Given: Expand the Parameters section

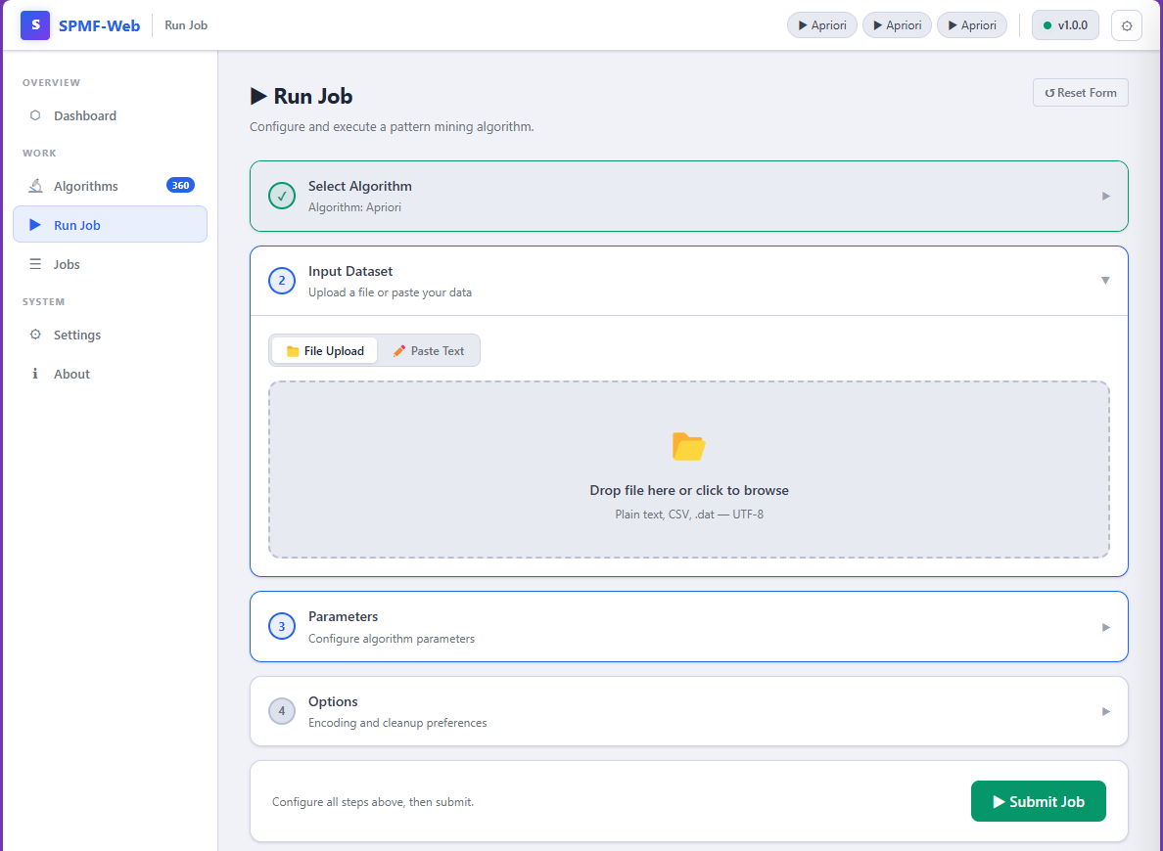Looking at the screenshot, I should coord(1105,627).
